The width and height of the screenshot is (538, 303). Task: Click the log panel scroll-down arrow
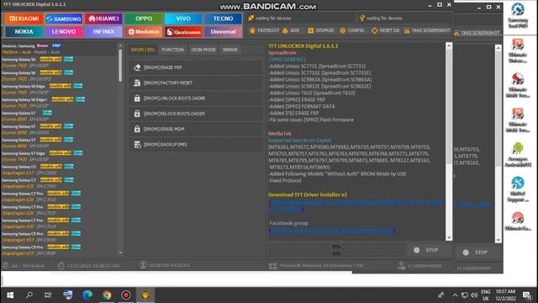[449, 237]
